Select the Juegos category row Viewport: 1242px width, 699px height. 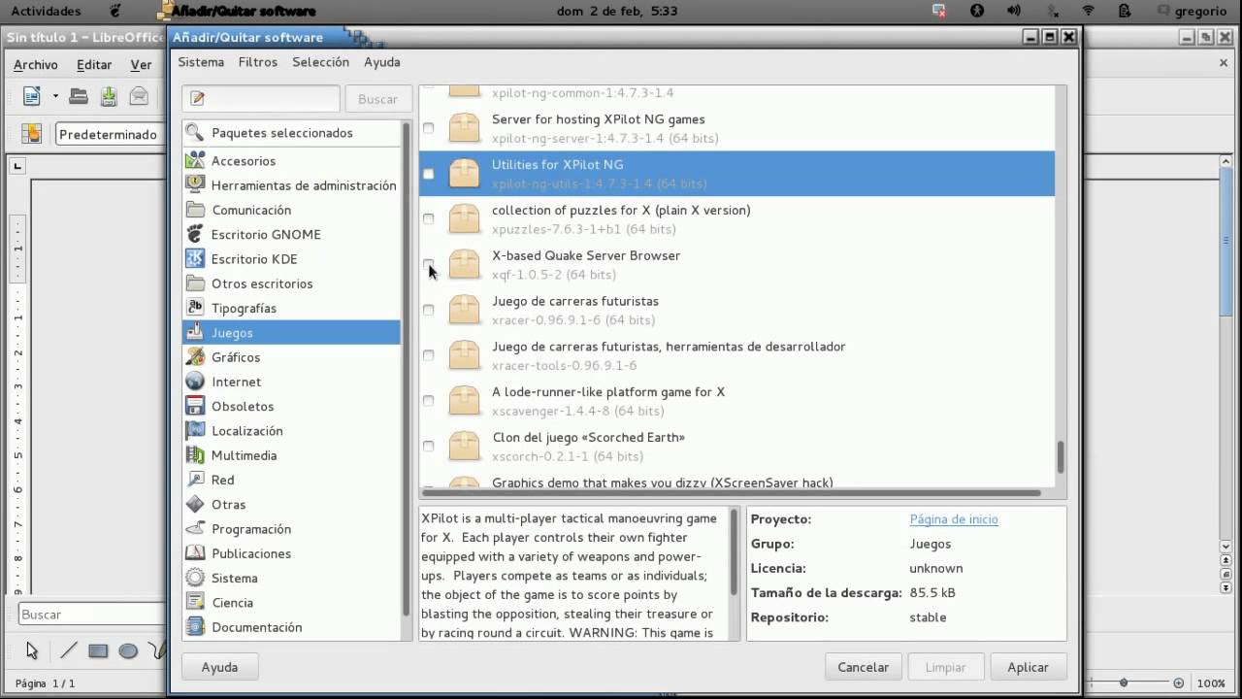click(x=291, y=332)
